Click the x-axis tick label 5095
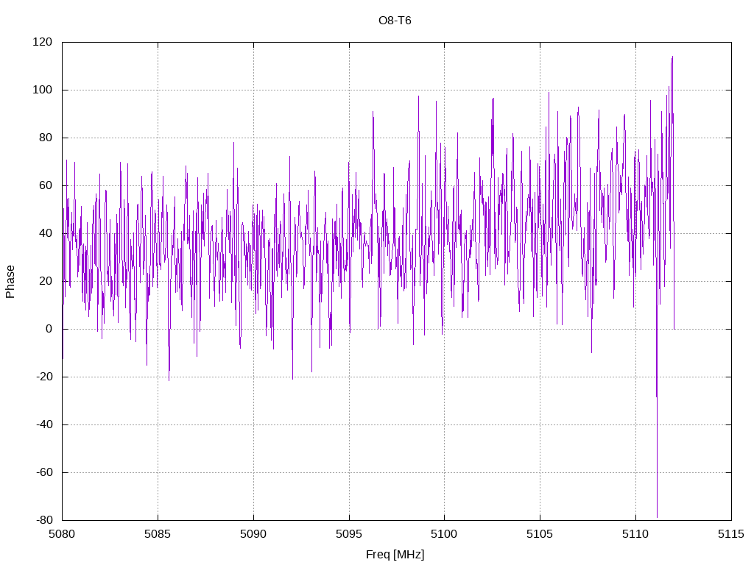This screenshot has width=754, height=565. point(349,534)
